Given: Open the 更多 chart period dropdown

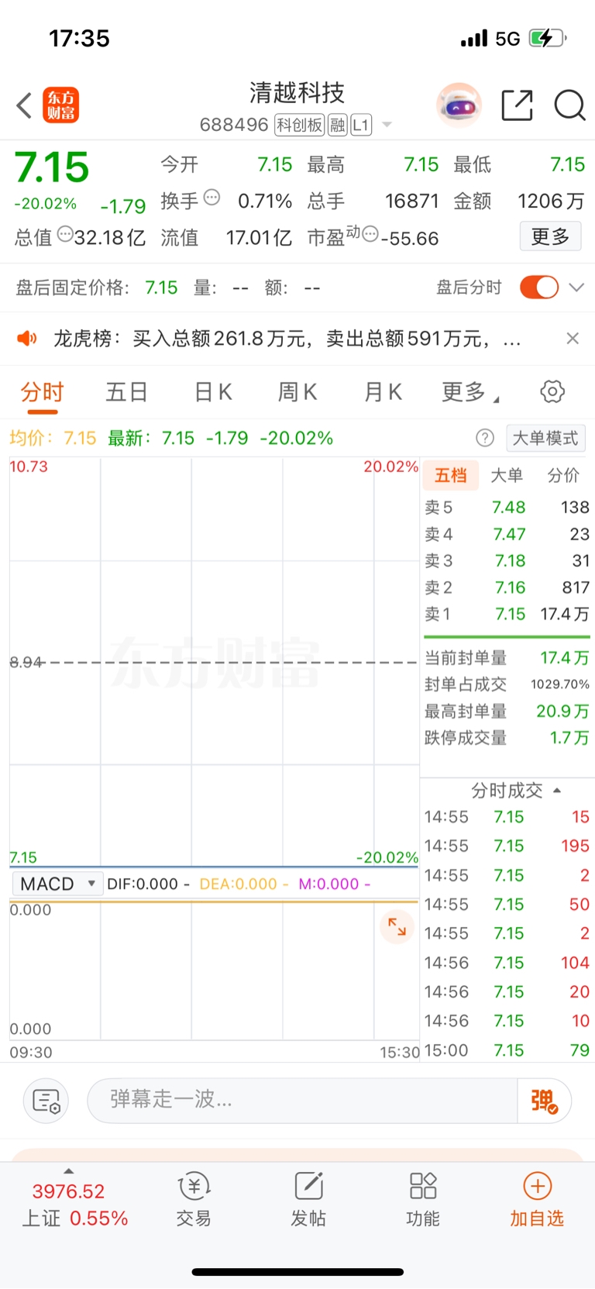Looking at the screenshot, I should pyautogui.click(x=471, y=392).
